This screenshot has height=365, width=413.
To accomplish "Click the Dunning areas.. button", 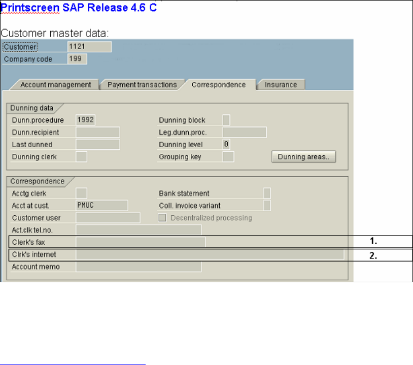I will click(304, 157).
